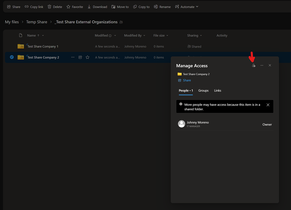This screenshot has height=210, width=291.
Task: Dismiss the shared folder info message
Action: pos(268,105)
